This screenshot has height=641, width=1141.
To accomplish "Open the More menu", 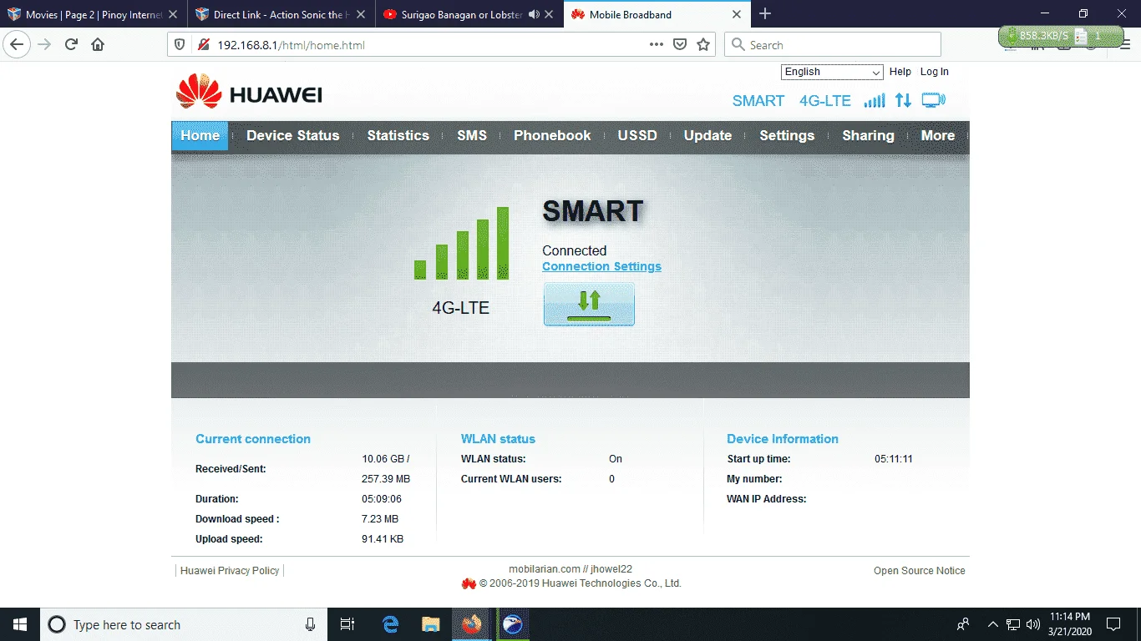I will point(938,136).
